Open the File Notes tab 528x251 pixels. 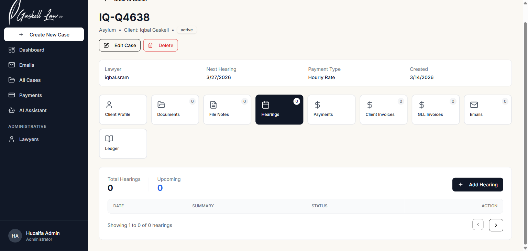point(227,109)
